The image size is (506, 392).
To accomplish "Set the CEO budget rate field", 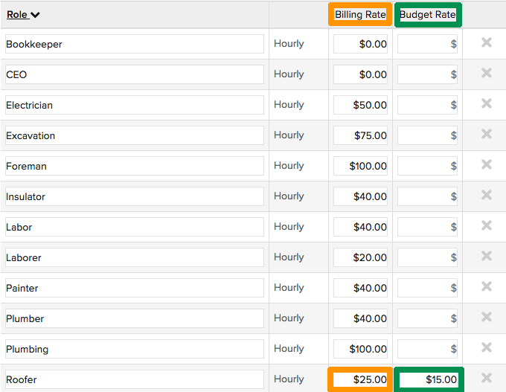I will pyautogui.click(x=427, y=74).
